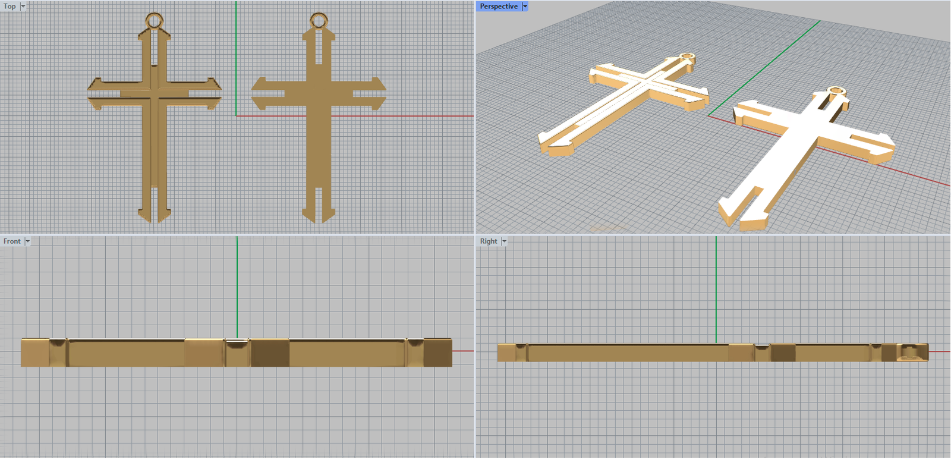
Task: Pick the right cross's bail ring in Perspective view
Action: (x=836, y=92)
